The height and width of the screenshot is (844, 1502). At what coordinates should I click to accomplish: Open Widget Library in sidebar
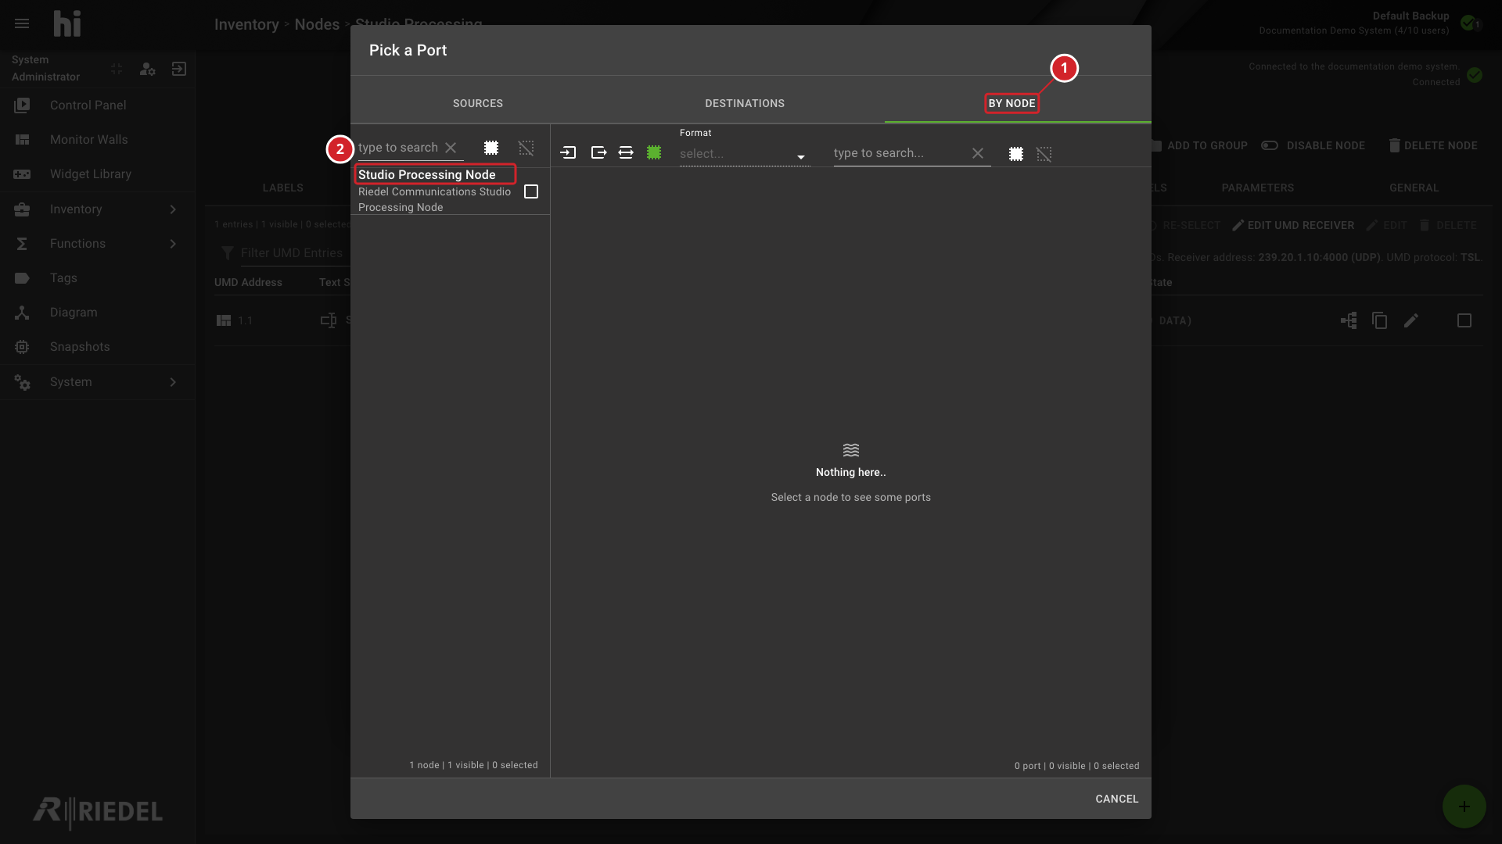97,174
